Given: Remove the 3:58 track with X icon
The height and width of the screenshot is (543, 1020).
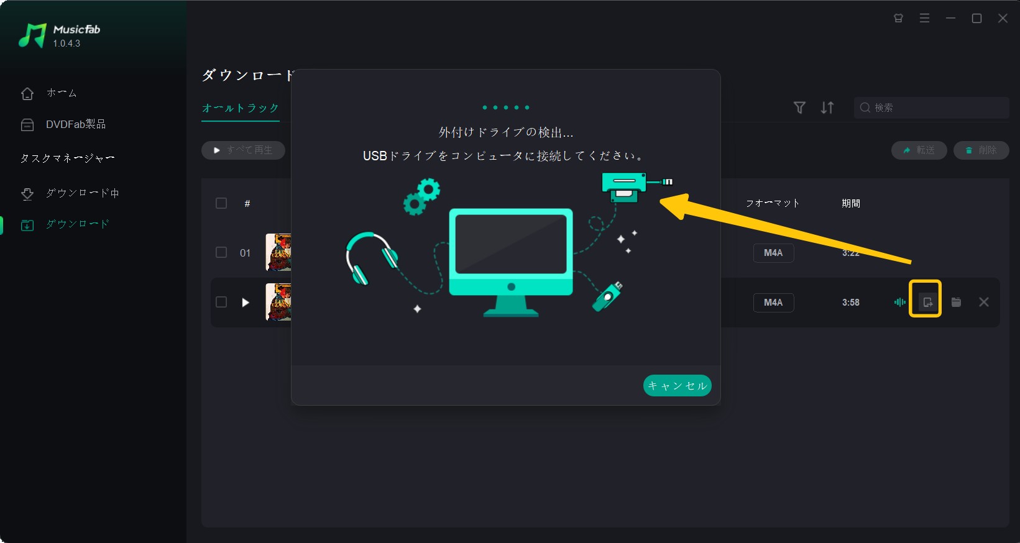Looking at the screenshot, I should click(984, 302).
